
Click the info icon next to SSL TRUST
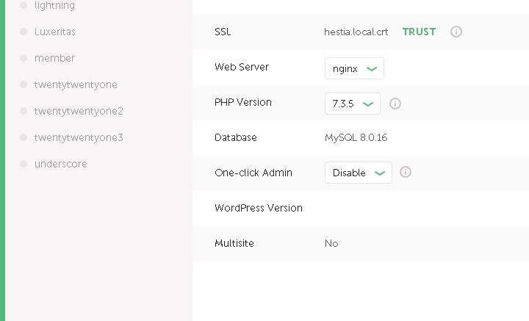pos(456,32)
